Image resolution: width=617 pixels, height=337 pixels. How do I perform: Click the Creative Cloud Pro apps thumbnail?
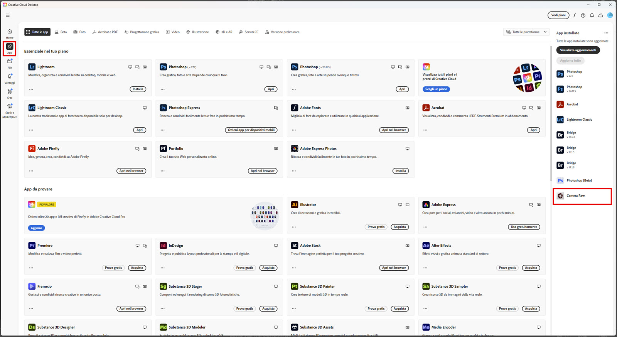click(x=265, y=216)
